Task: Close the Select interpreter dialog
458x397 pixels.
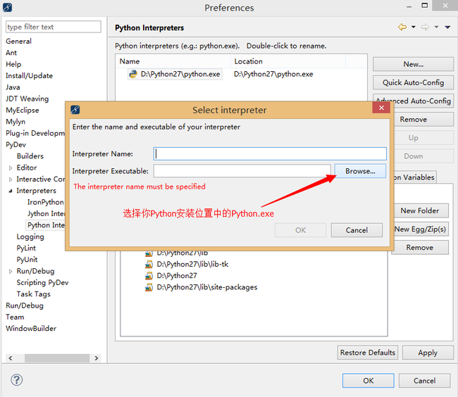Action: tap(381, 108)
